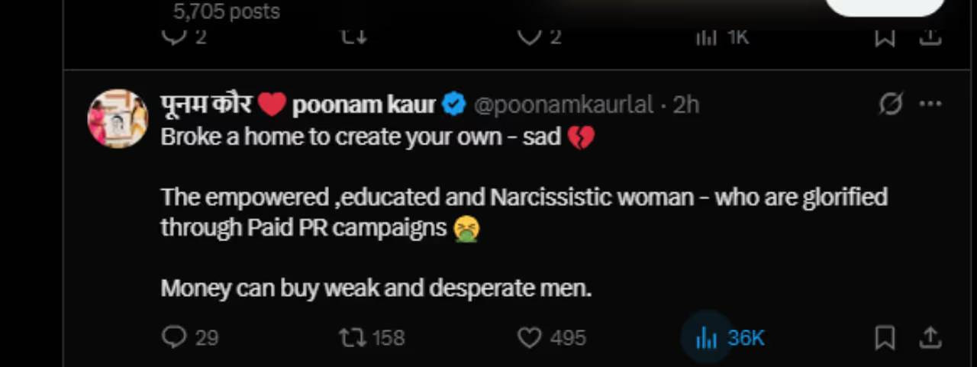Click the 2h timestamp of the post
This screenshot has width=977, height=367.
point(685,105)
